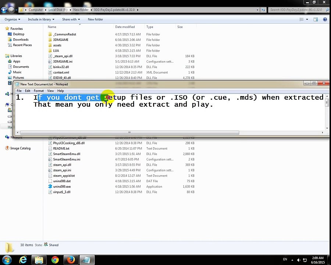
Task: Open Notepad Edit menu
Action: pos(28,91)
